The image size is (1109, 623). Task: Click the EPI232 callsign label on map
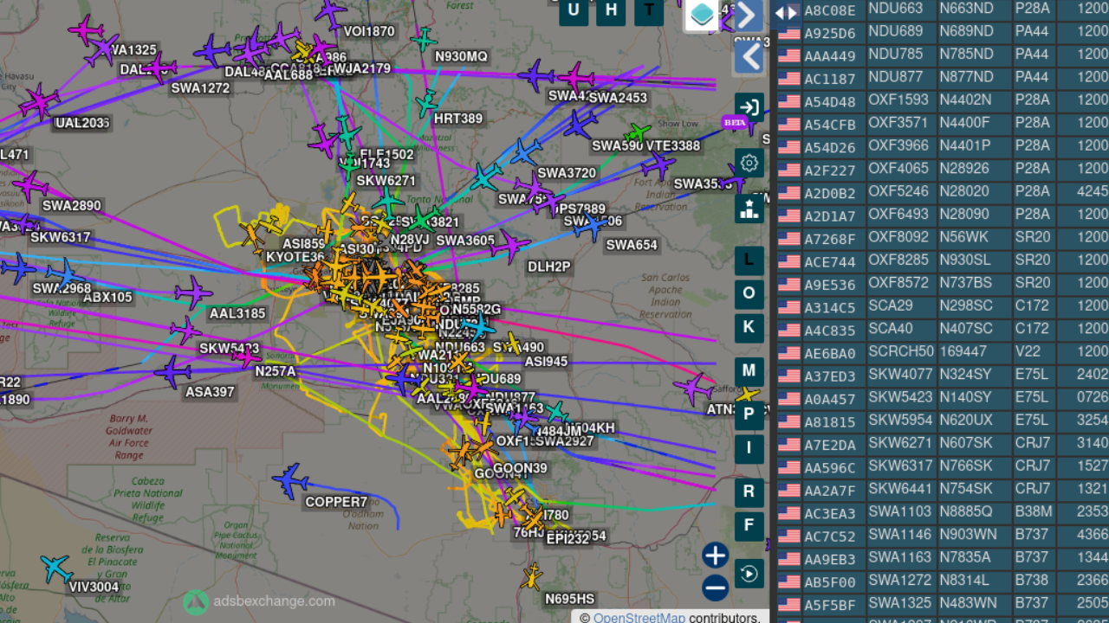point(567,539)
